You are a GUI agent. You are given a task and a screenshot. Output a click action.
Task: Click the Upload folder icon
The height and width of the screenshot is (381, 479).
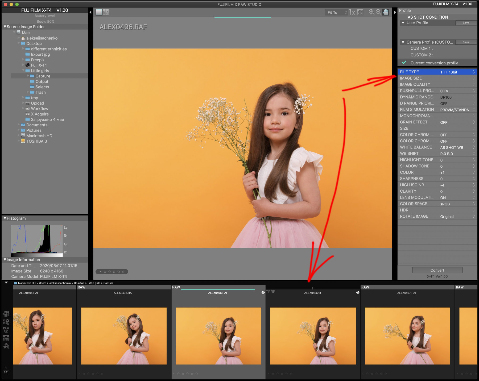click(x=27, y=103)
